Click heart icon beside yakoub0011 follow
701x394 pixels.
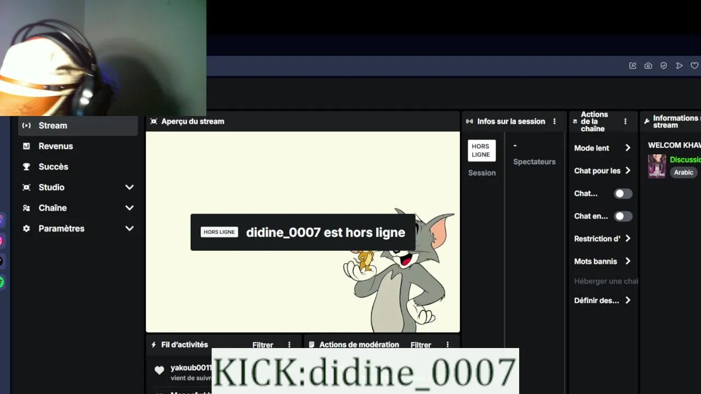pos(159,370)
